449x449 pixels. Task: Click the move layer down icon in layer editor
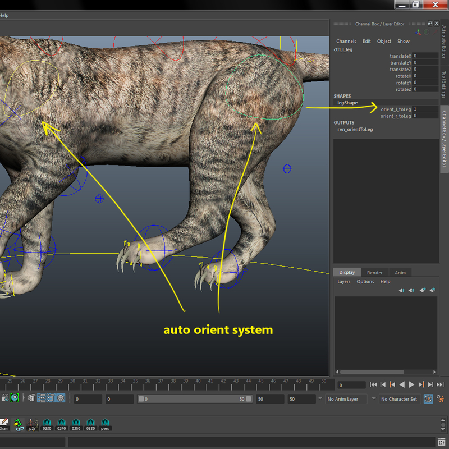[411, 290]
